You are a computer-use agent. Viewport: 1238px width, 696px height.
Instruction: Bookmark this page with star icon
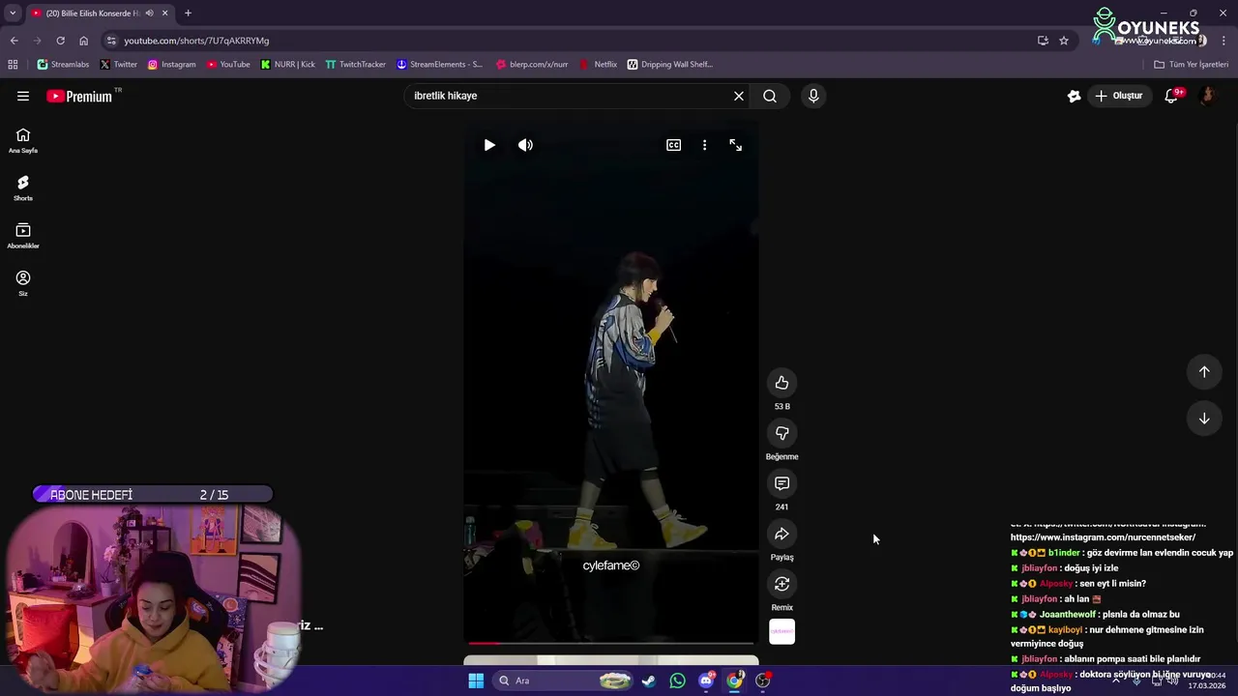click(x=1064, y=41)
